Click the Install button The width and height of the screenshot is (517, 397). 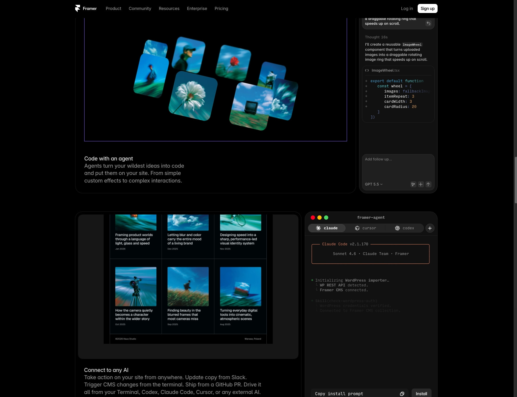(x=421, y=393)
